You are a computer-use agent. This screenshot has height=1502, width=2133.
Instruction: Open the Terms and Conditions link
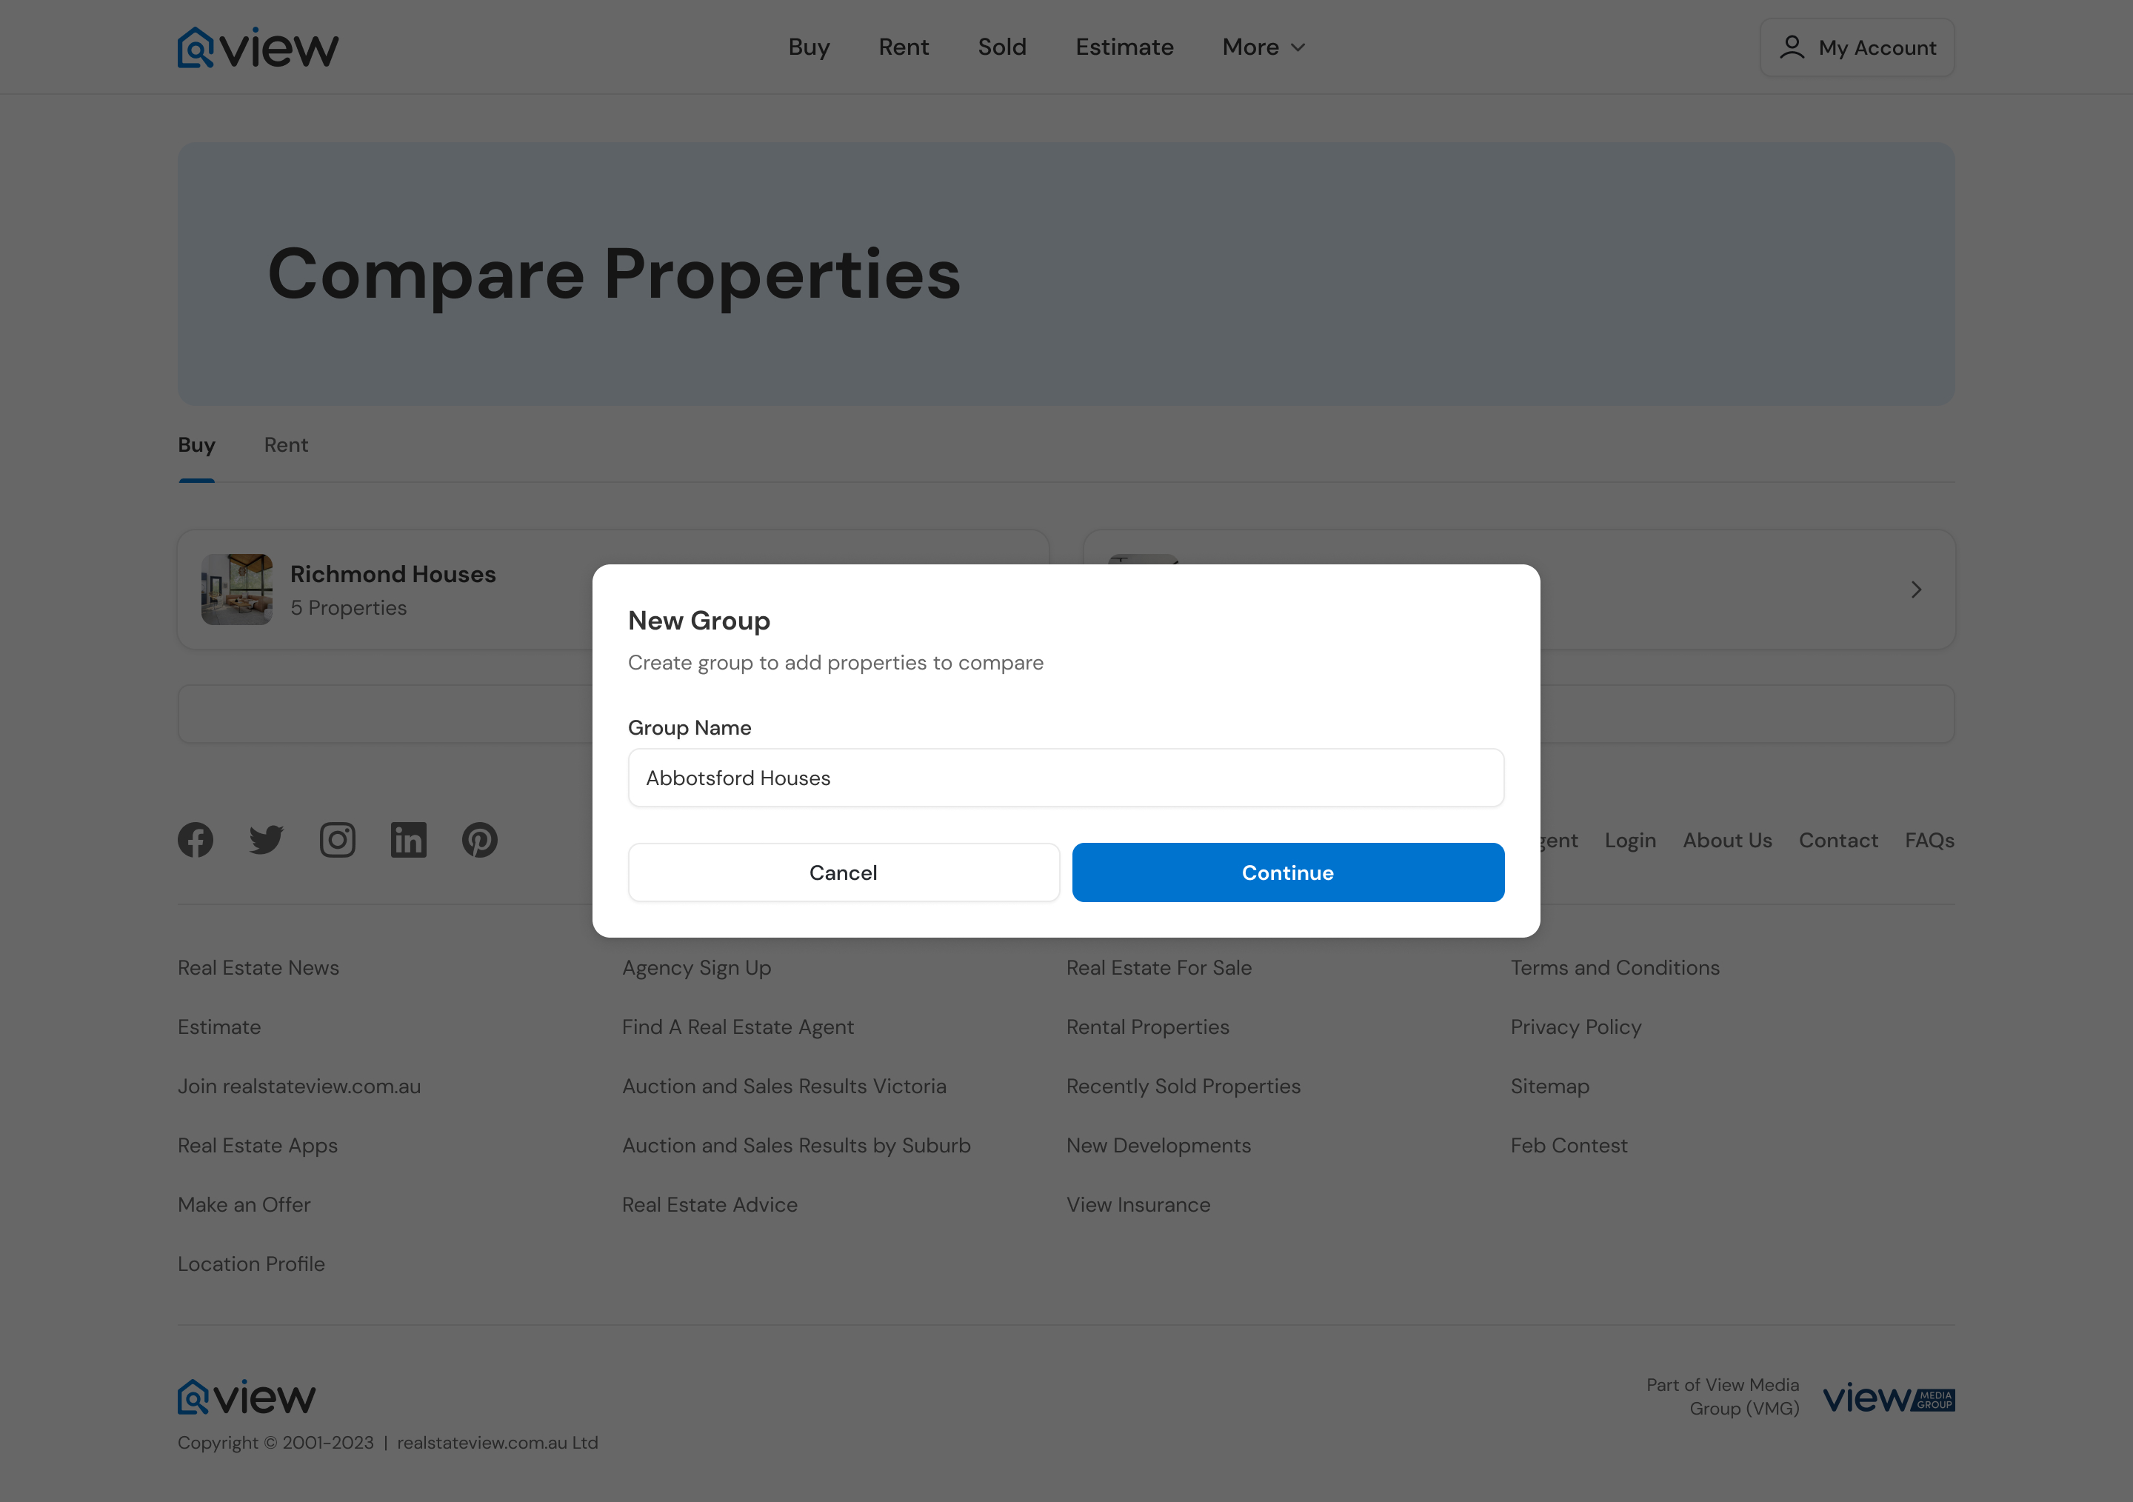click(1615, 968)
